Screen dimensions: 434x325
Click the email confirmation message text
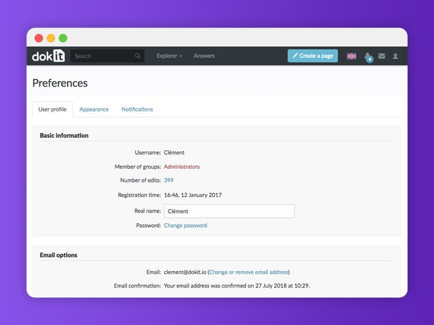(x=237, y=286)
